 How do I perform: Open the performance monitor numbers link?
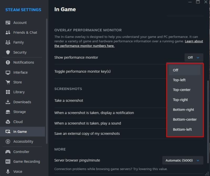click(x=84, y=46)
